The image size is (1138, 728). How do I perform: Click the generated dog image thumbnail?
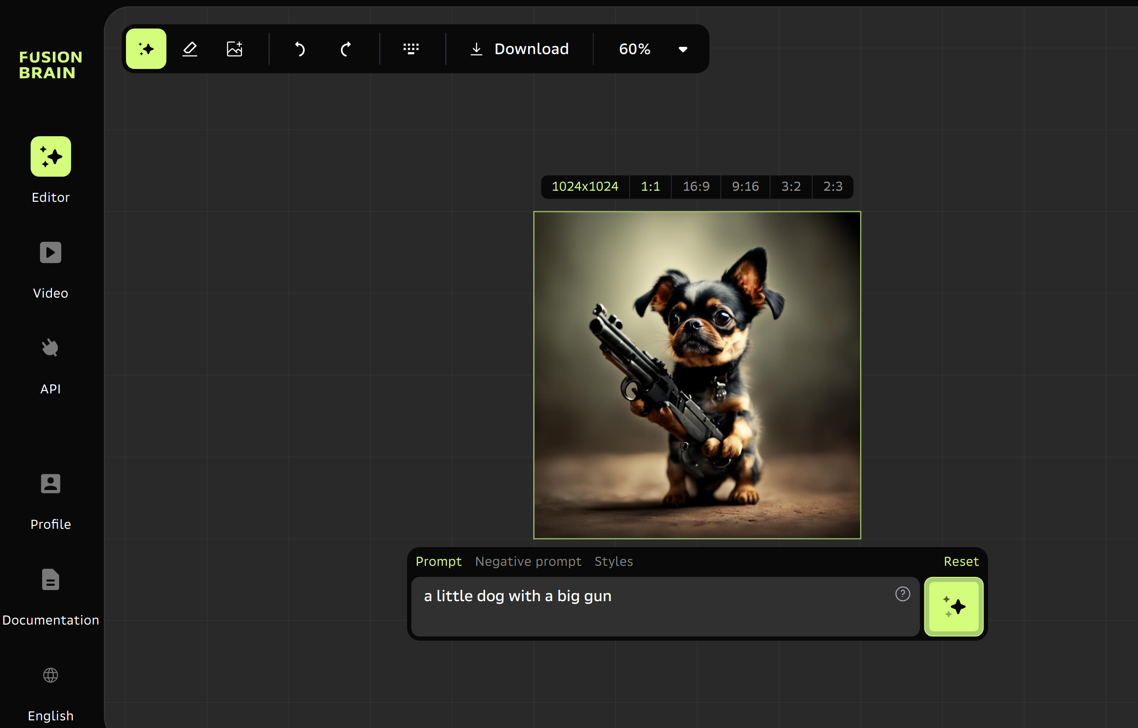click(x=697, y=374)
